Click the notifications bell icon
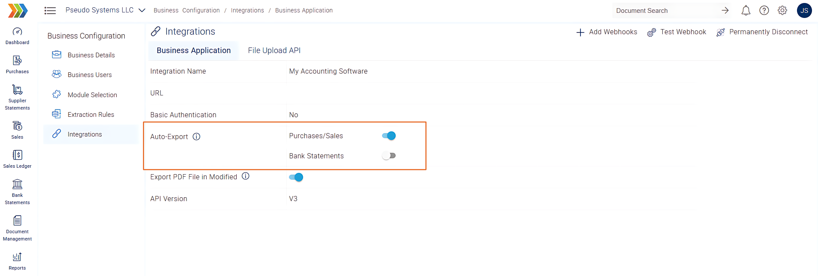818x276 pixels. 746,11
